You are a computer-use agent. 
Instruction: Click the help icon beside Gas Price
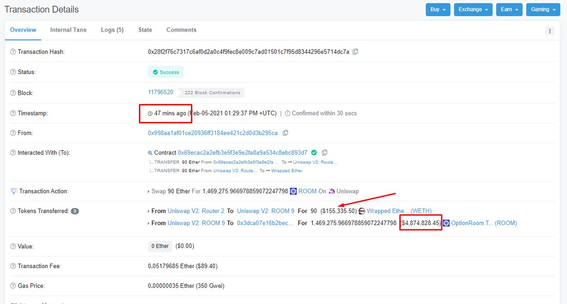[x=13, y=286]
